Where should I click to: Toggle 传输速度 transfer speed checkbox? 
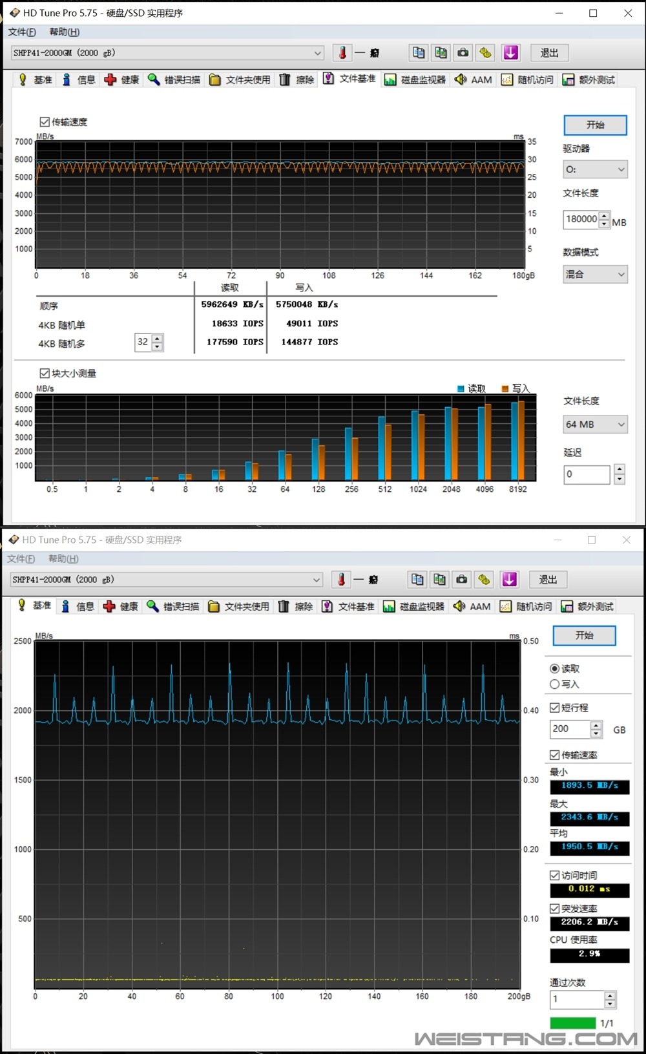pyautogui.click(x=45, y=121)
